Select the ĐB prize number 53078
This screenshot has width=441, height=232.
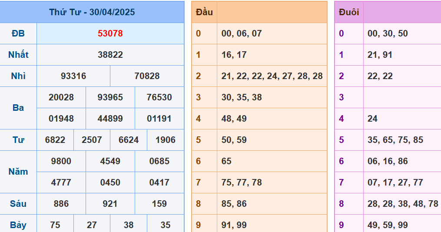point(110,33)
